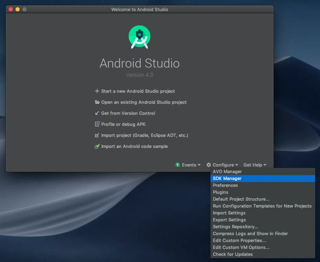Click the Events dropdown arrow
This screenshot has width=320, height=262.
(x=199, y=165)
